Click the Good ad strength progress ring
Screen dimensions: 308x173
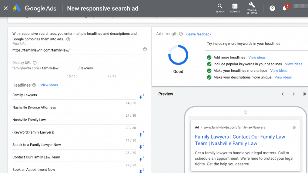click(x=178, y=55)
